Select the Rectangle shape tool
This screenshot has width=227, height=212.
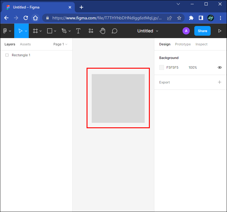tap(50, 31)
